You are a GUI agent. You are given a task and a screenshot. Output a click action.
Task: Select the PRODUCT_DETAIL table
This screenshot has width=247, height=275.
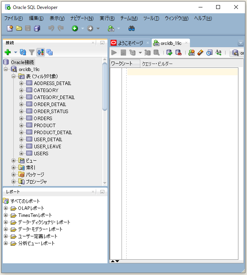click(x=53, y=132)
